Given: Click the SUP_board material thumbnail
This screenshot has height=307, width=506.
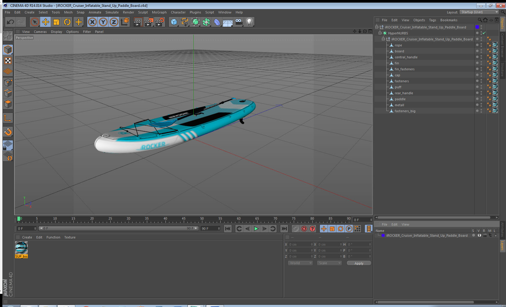Looking at the screenshot, I should point(21,248).
